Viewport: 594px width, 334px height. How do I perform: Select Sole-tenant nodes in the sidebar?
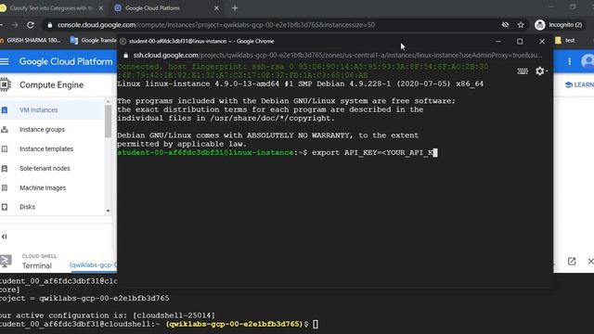pyautogui.click(x=45, y=169)
